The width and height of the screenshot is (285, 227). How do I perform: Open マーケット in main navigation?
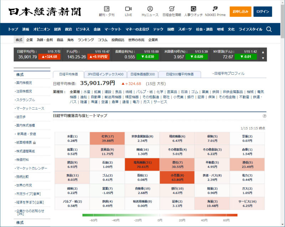(x=113, y=29)
